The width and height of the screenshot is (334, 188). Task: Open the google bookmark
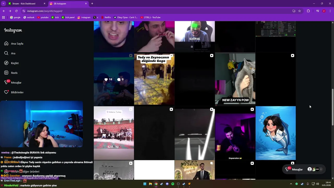(15, 17)
